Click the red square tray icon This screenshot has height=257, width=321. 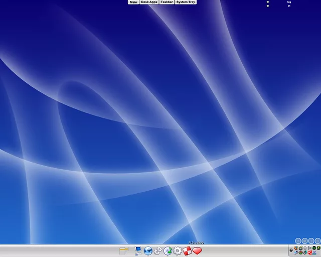click(x=310, y=252)
